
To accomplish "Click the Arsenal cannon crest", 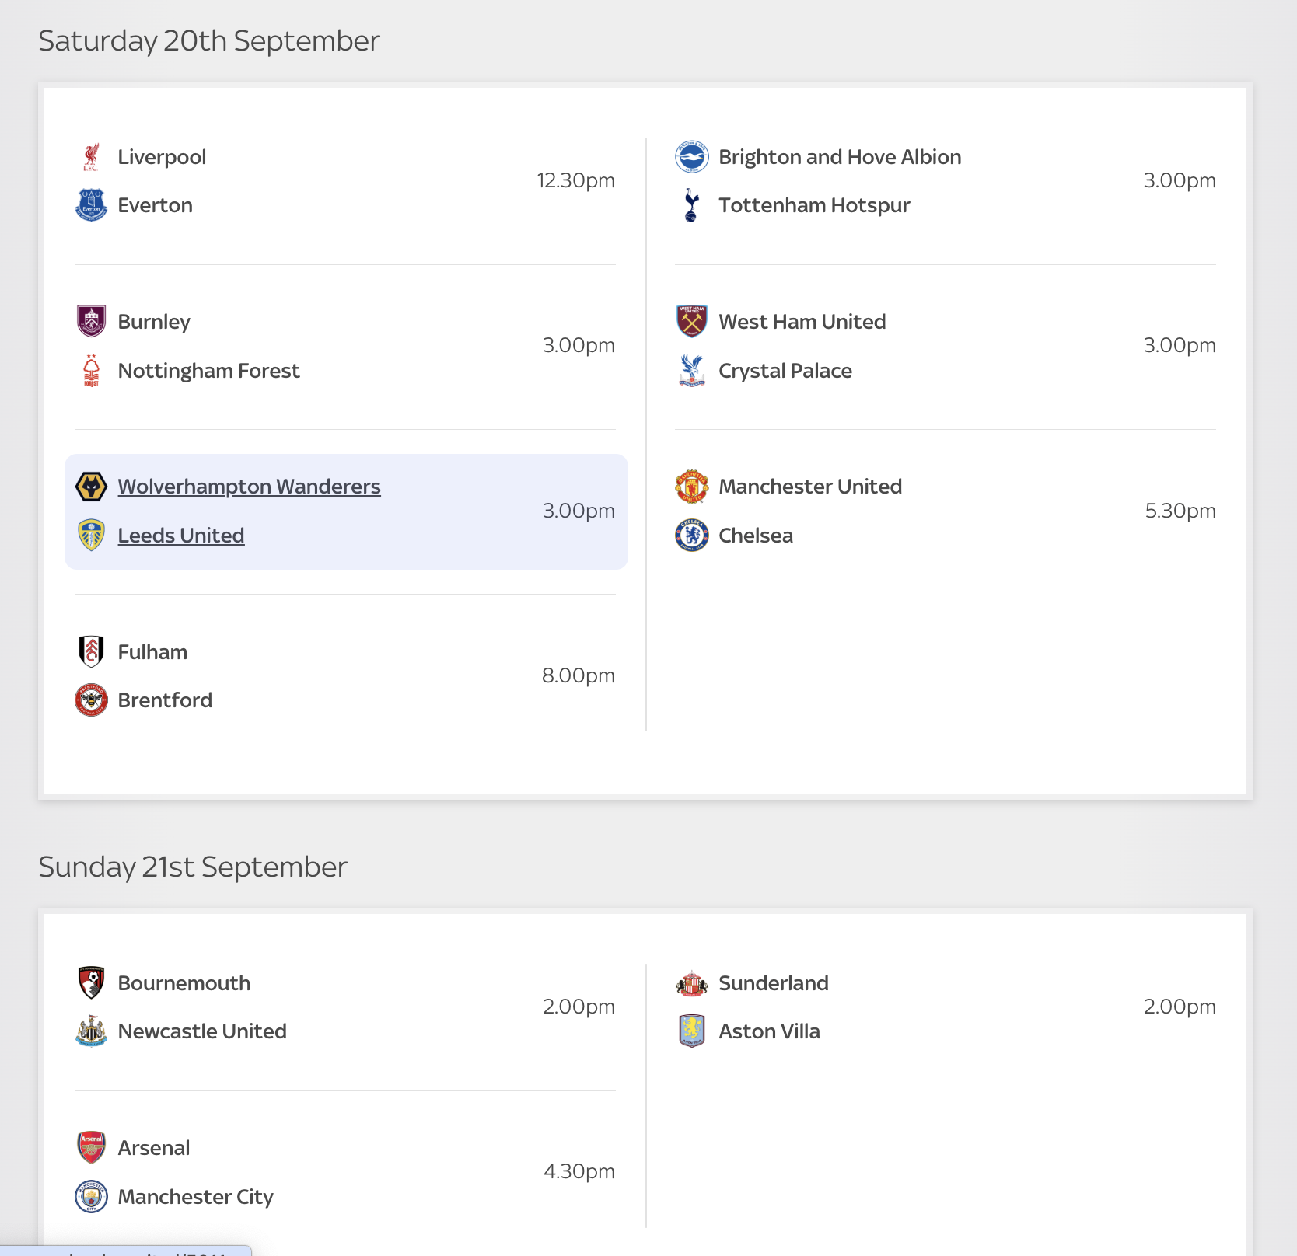I will point(91,1148).
